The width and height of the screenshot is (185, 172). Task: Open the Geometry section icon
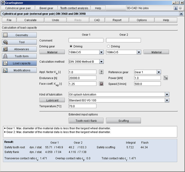(x=5, y=35)
